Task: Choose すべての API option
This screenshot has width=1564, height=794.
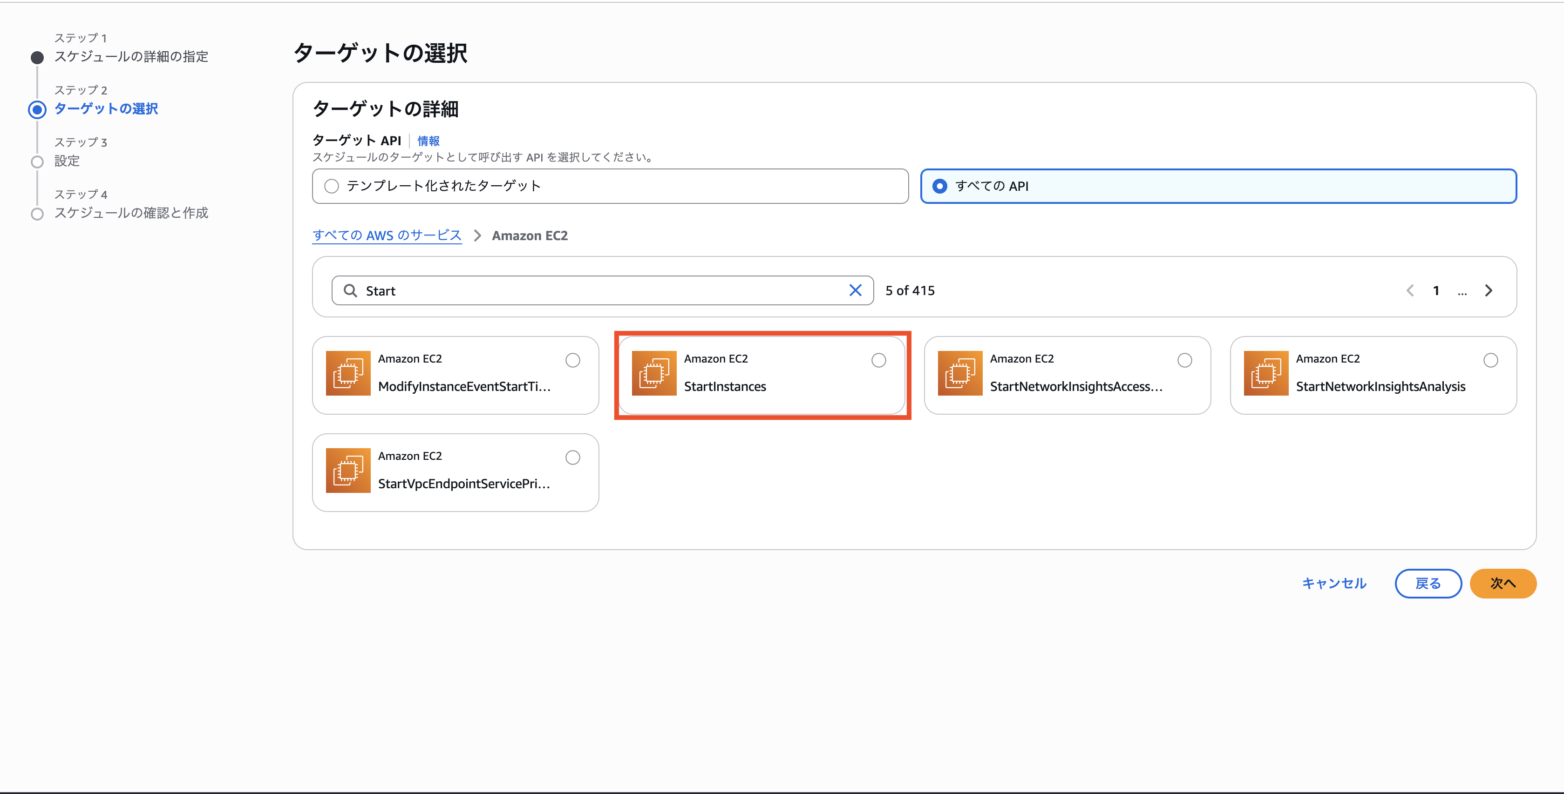Action: tap(1218, 186)
